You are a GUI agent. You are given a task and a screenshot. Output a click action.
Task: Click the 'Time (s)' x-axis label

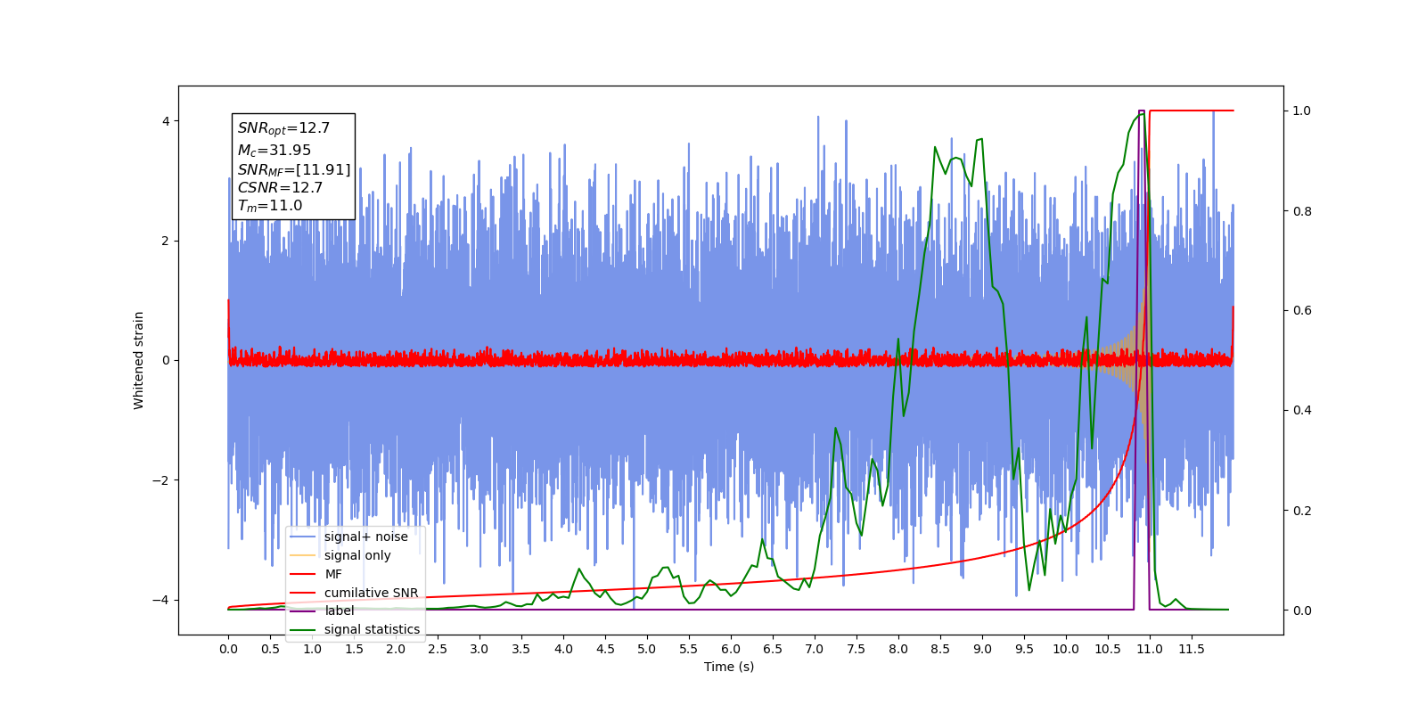point(728,667)
